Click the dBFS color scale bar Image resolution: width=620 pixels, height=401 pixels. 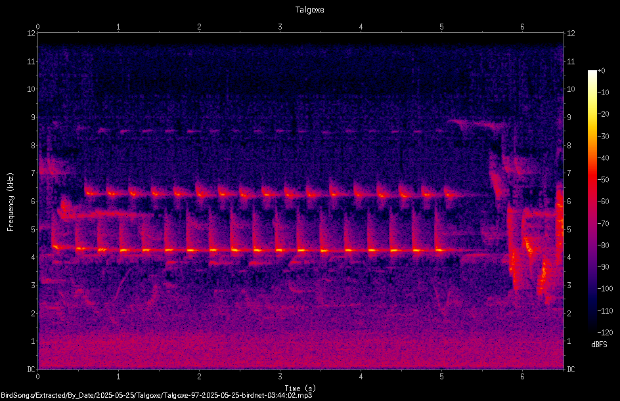(592, 201)
